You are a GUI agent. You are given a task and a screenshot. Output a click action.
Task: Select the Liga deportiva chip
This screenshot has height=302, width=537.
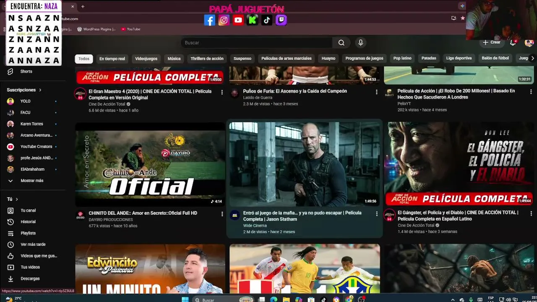point(459,58)
